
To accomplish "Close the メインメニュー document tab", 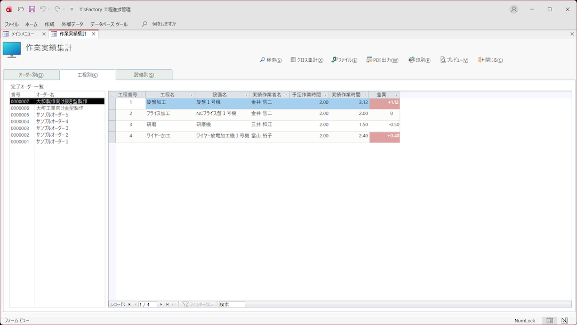I will (44, 34).
